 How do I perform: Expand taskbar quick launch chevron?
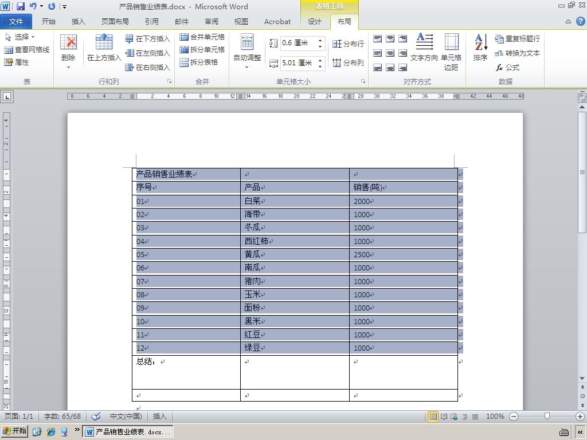[x=77, y=430]
